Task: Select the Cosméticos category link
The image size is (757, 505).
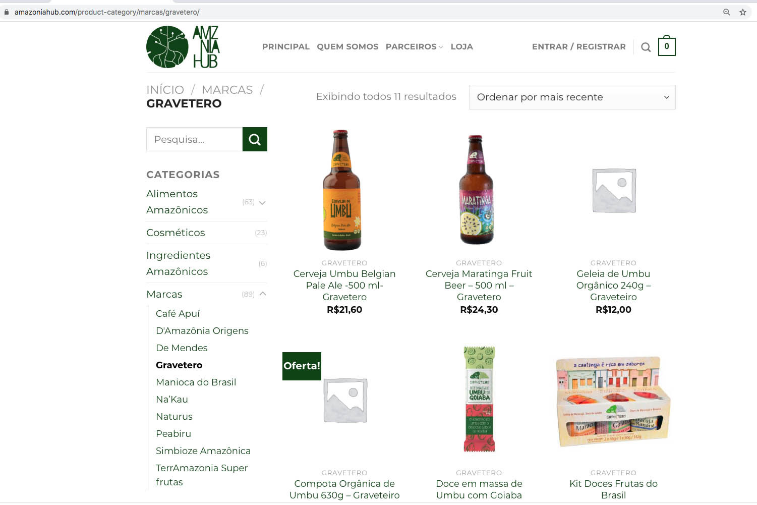Action: [x=176, y=233]
